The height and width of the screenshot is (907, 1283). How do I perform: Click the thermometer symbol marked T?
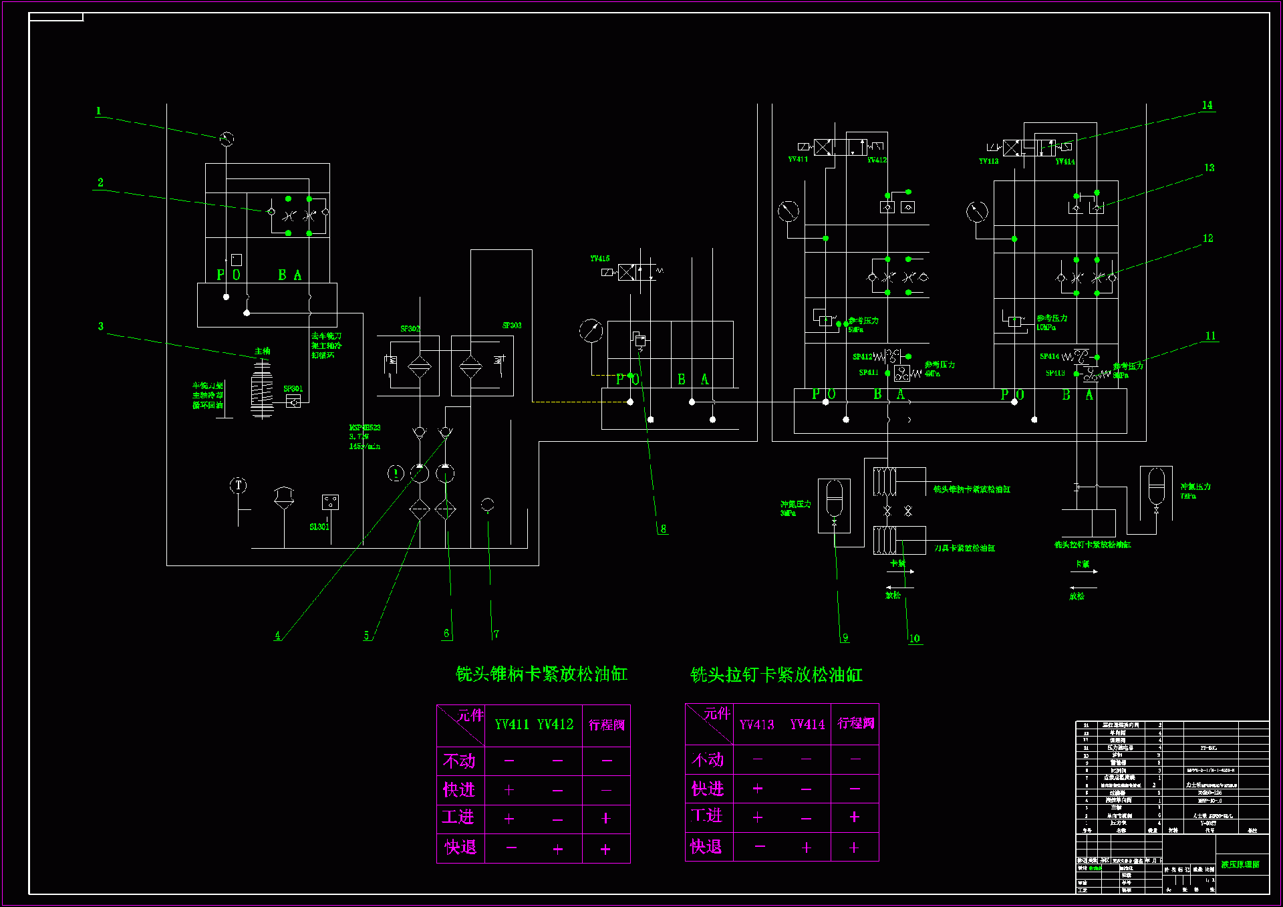point(238,486)
